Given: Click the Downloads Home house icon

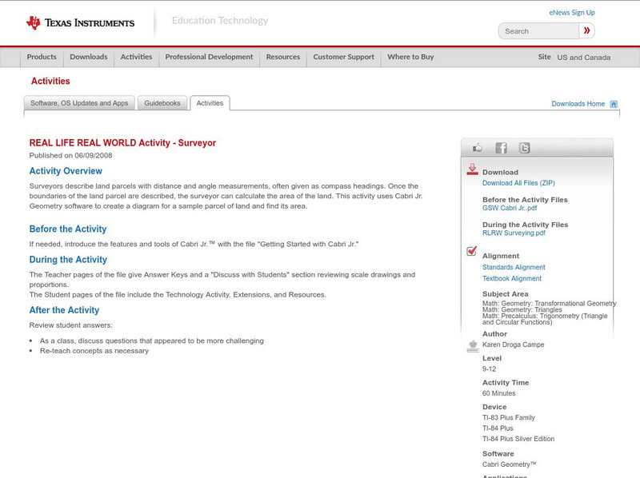Looking at the screenshot, I should click(614, 104).
